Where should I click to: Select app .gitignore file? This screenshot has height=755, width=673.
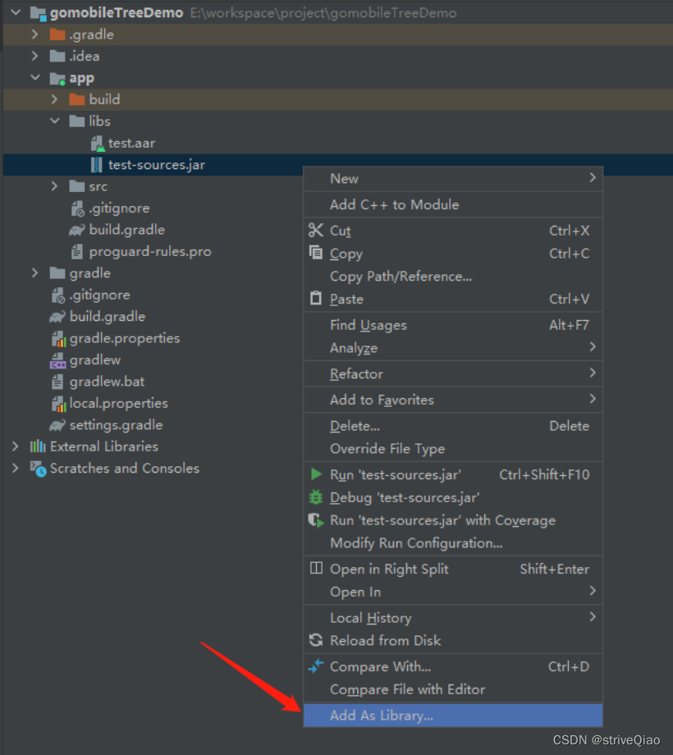tap(119, 208)
